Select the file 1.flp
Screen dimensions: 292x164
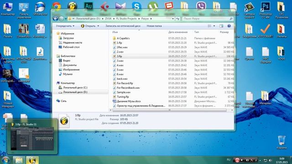coord(117,42)
